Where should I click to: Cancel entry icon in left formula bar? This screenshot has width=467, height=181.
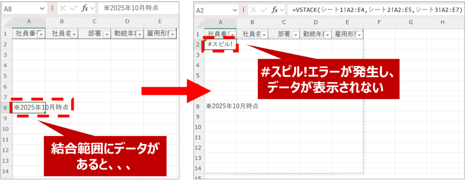coord(62,8)
